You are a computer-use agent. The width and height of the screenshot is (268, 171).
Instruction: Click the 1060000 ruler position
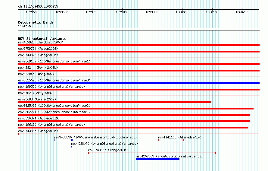(182, 12)
